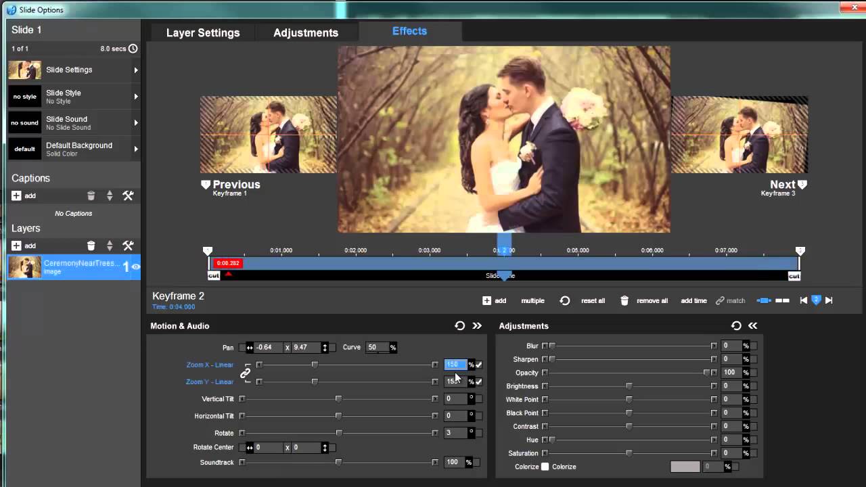Viewport: 866px width, 487px height.
Task: Click the Rotate slider handle
Action: [339, 433]
